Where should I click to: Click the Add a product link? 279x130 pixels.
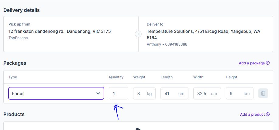coord(252,114)
